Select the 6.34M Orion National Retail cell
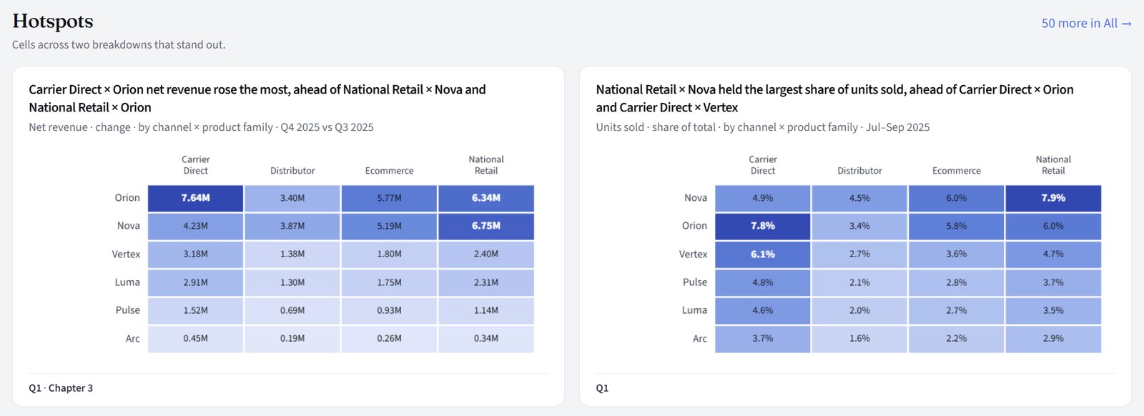Viewport: 1144px width, 416px height. coord(486,198)
